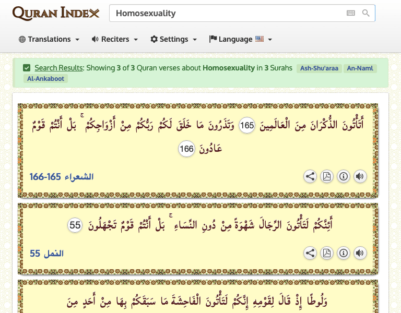View info for An-Naml verse 55
The width and height of the screenshot is (401, 313).
(344, 254)
